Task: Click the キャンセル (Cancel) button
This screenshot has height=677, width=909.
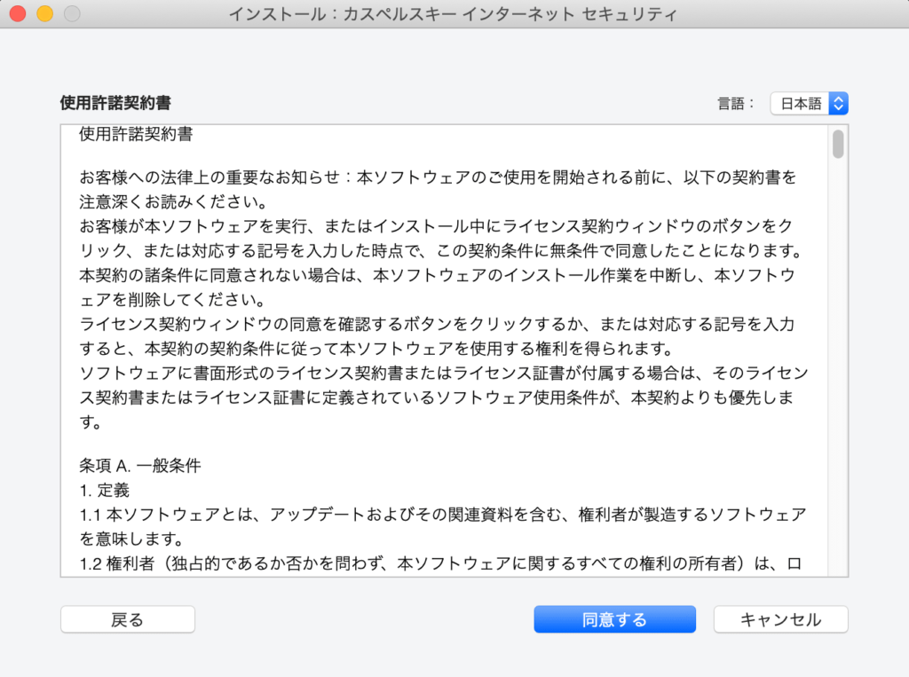Action: pos(780,619)
